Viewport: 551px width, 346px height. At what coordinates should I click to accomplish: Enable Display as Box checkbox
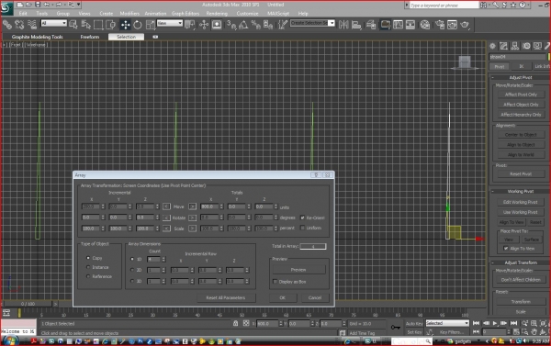(x=275, y=282)
